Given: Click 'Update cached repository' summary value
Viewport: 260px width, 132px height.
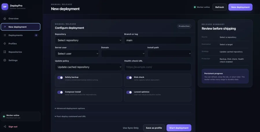Looking at the screenshot, I should (231, 52).
